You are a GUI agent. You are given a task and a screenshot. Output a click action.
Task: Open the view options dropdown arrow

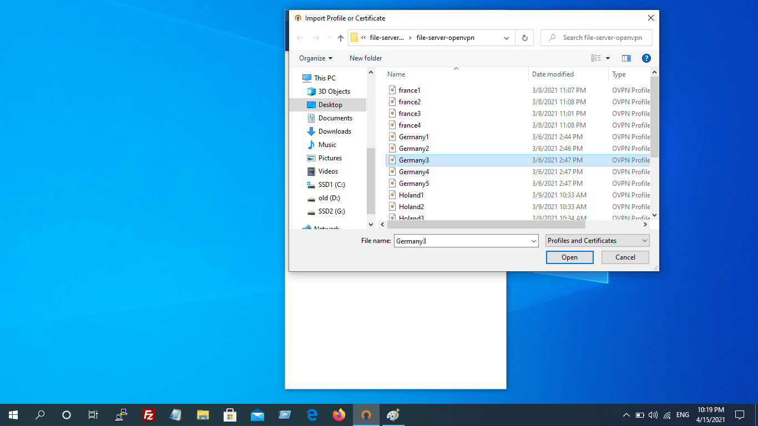pyautogui.click(x=608, y=58)
